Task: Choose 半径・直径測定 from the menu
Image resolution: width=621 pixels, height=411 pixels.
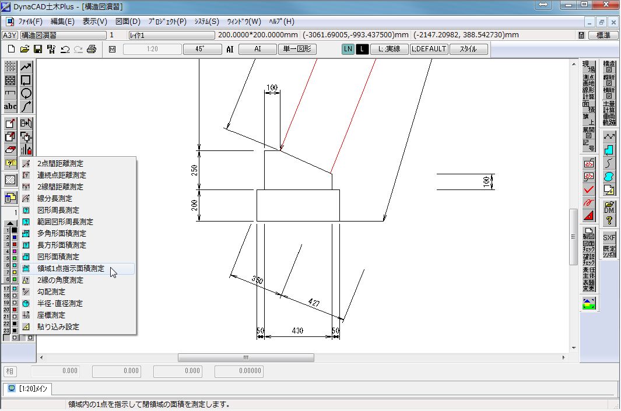Action: tap(78, 304)
